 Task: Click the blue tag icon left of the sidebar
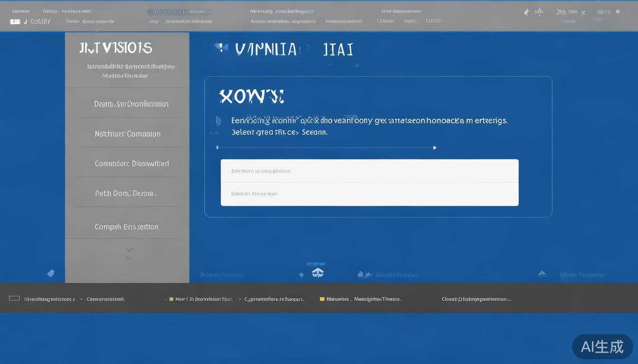pyautogui.click(x=51, y=273)
